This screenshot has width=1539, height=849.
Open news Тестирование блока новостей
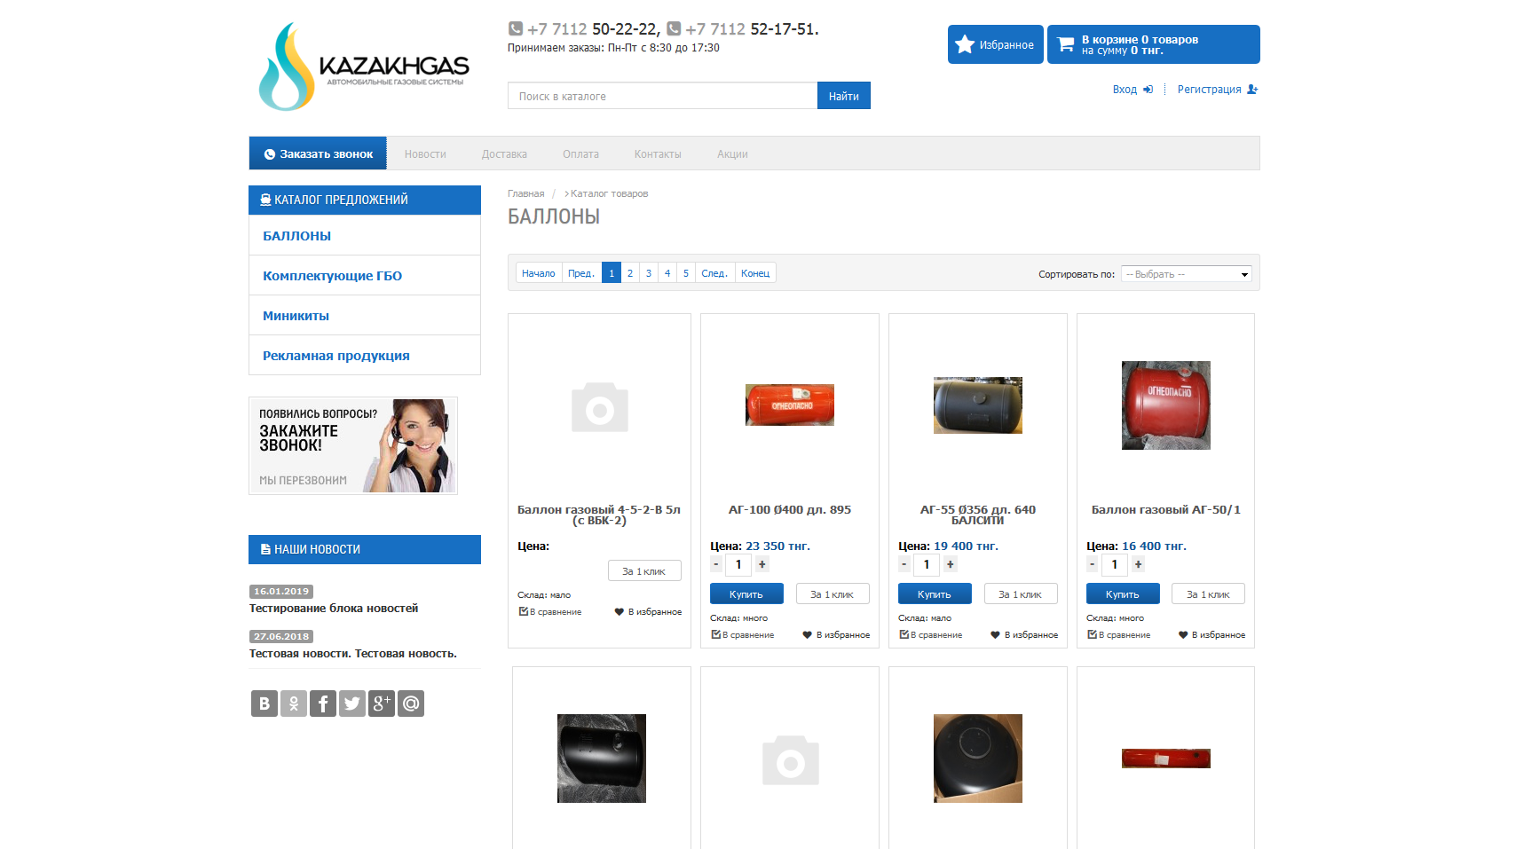pyautogui.click(x=334, y=609)
